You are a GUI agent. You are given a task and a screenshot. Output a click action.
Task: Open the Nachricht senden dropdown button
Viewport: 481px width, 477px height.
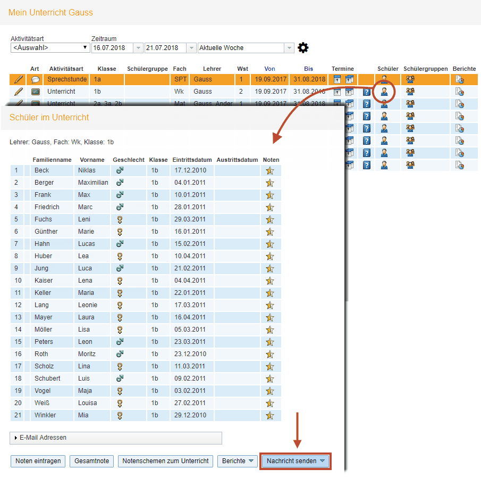[x=296, y=461]
